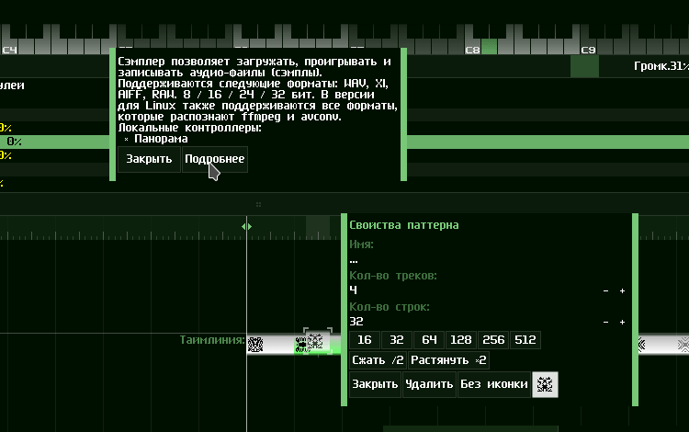Increase line count with plus button
This screenshot has width=689, height=432.
(x=622, y=322)
